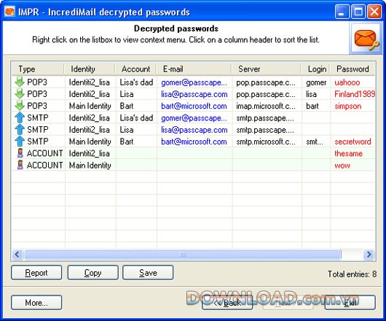Click the green POP3 icon in Finland1989 row
Image resolution: width=386 pixels, height=321 pixels.
[20, 93]
